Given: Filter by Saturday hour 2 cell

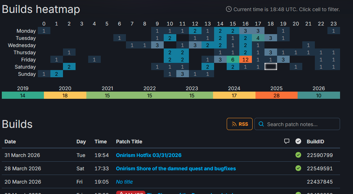Looking at the screenshot, I should point(69,67).
